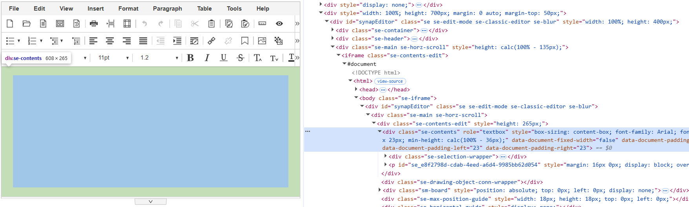Click the numbered multilevel outline icon
The height and width of the screenshot is (207, 689).
pyautogui.click(x=77, y=40)
